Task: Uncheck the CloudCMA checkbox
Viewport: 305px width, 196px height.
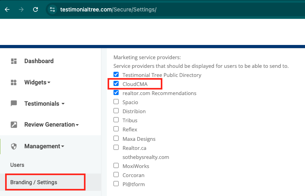Action: point(116,84)
